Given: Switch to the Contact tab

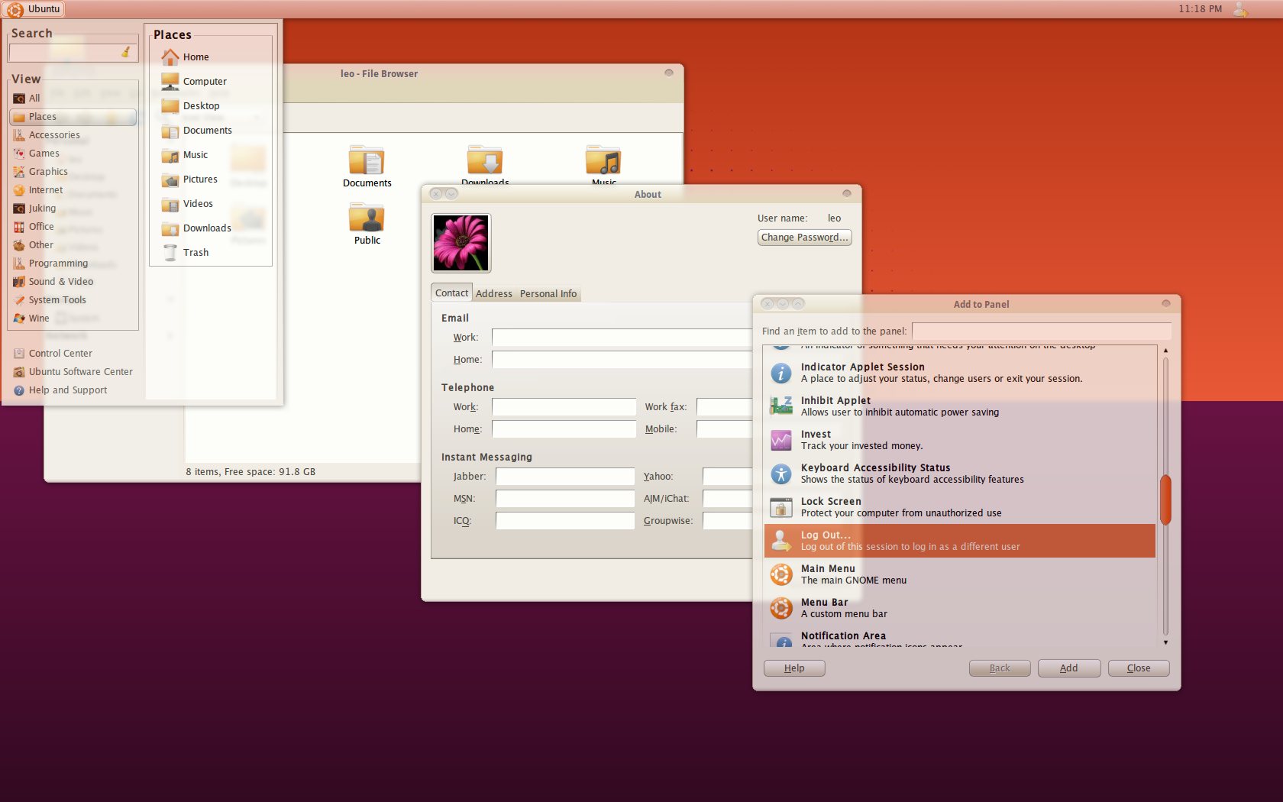Looking at the screenshot, I should (451, 293).
